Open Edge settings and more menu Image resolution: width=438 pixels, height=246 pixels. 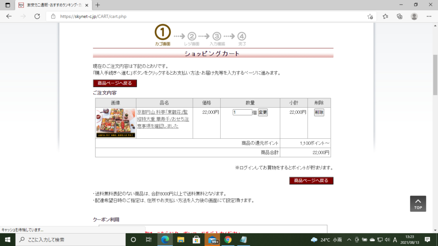pyautogui.click(x=429, y=17)
